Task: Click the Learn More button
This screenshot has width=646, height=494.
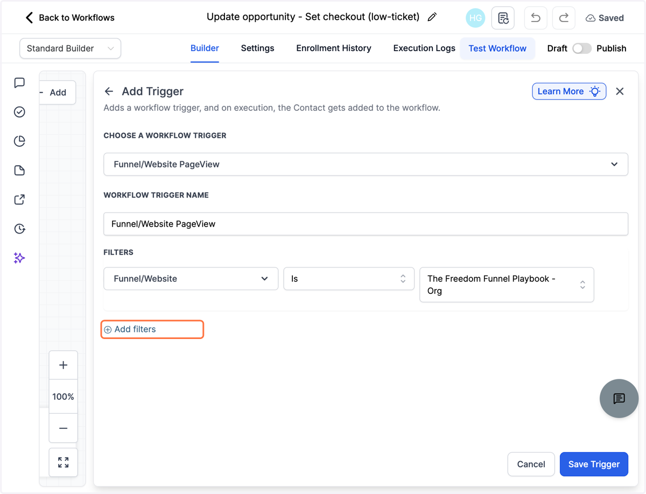Action: 569,91
